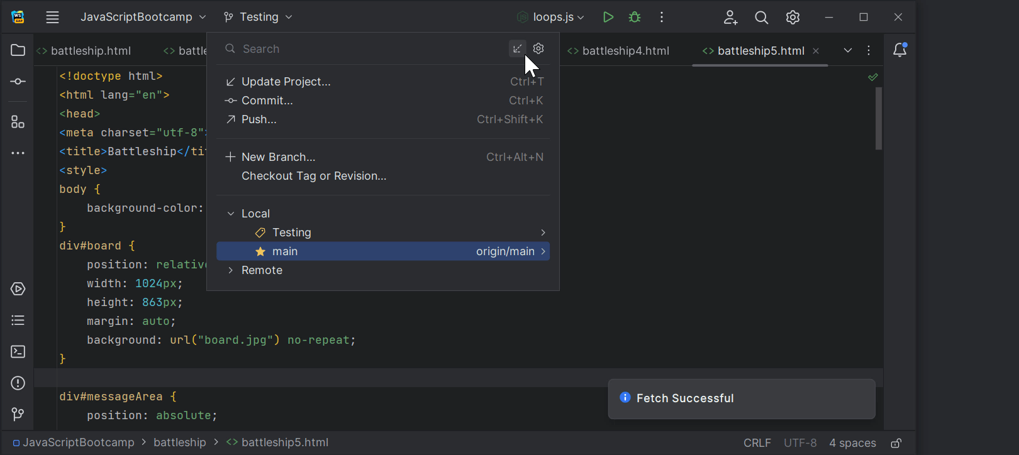
Task: Open the Project folder tool window
Action: coord(18,50)
